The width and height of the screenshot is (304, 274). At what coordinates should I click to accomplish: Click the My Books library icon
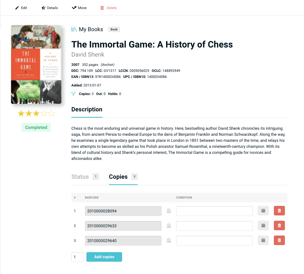tap(74, 29)
